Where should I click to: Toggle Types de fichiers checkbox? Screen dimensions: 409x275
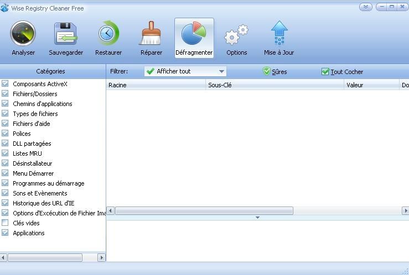5,113
